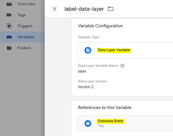The height and width of the screenshot is (136, 173).
Task: Close the variable editor panel
Action: [x=55, y=9]
